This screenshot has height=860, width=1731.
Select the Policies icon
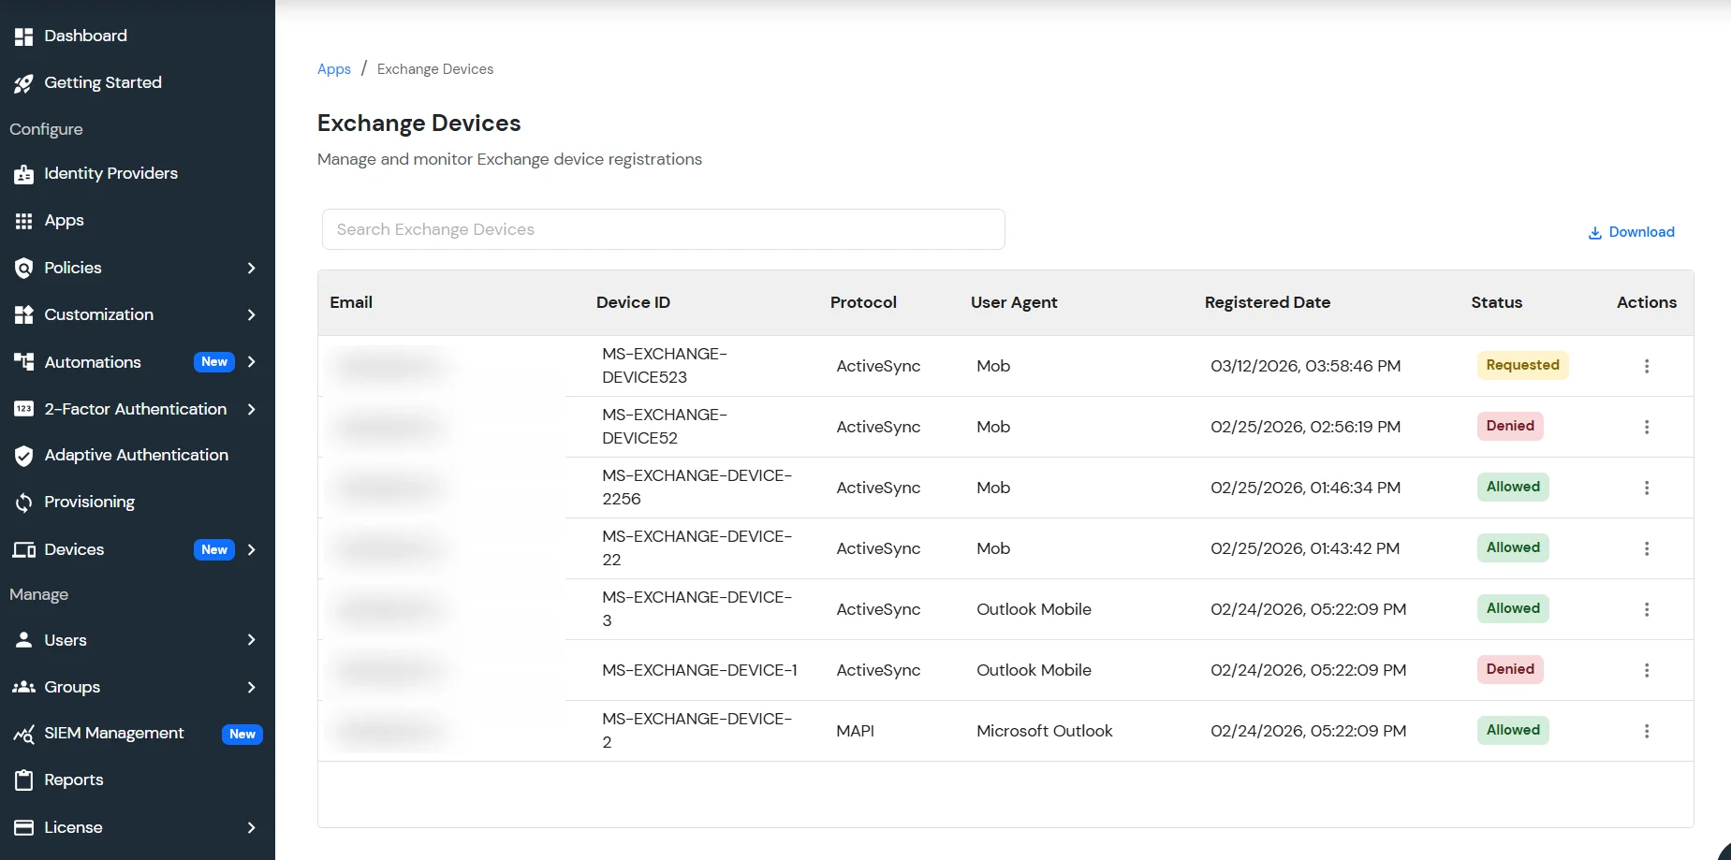(24, 268)
